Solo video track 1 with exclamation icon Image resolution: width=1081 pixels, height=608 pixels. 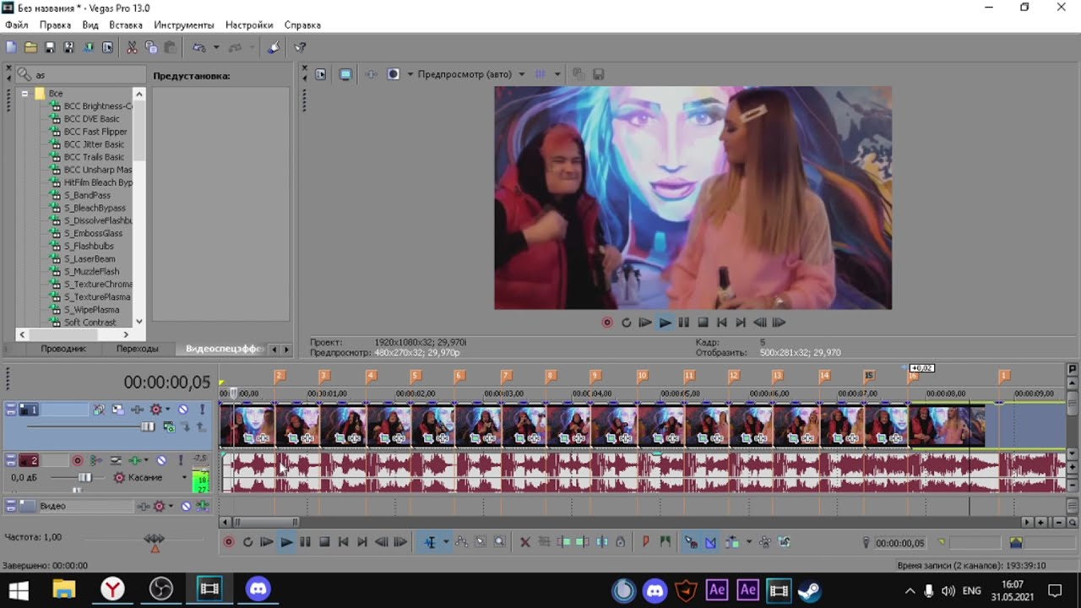[202, 410]
